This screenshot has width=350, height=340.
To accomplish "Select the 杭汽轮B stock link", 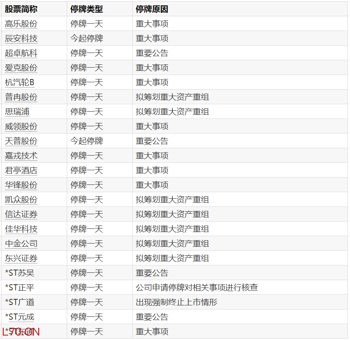I will (20, 83).
